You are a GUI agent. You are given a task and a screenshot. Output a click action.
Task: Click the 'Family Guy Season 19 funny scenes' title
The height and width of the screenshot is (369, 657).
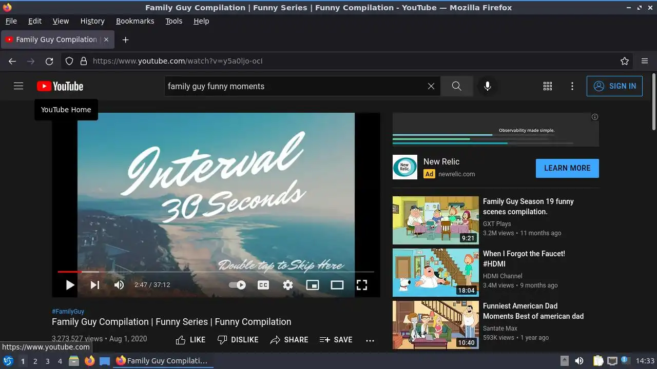click(x=528, y=207)
